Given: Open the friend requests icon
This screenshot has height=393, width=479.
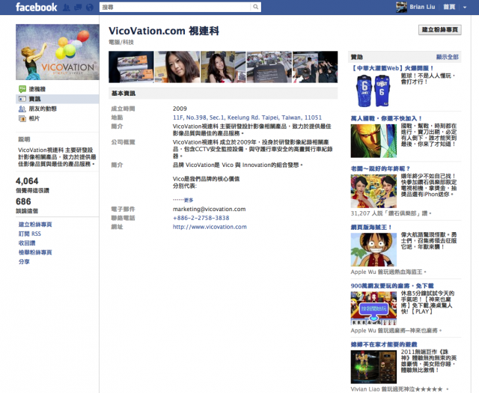Looking at the screenshot, I should click(x=67, y=7).
